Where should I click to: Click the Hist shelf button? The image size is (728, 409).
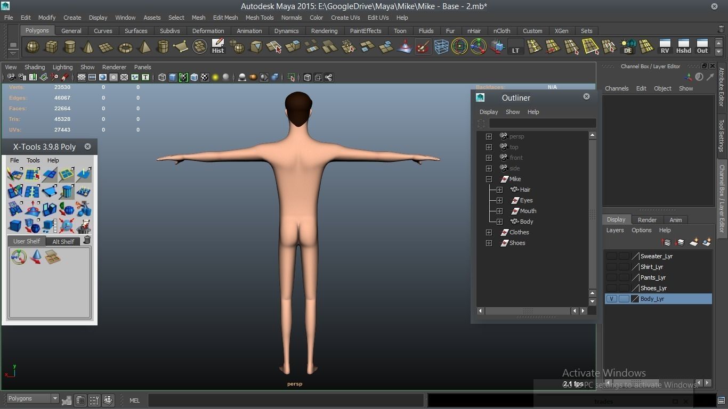click(x=218, y=47)
